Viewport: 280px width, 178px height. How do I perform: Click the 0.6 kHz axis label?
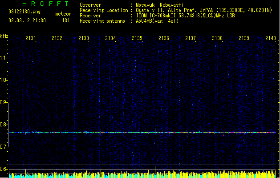4,169
